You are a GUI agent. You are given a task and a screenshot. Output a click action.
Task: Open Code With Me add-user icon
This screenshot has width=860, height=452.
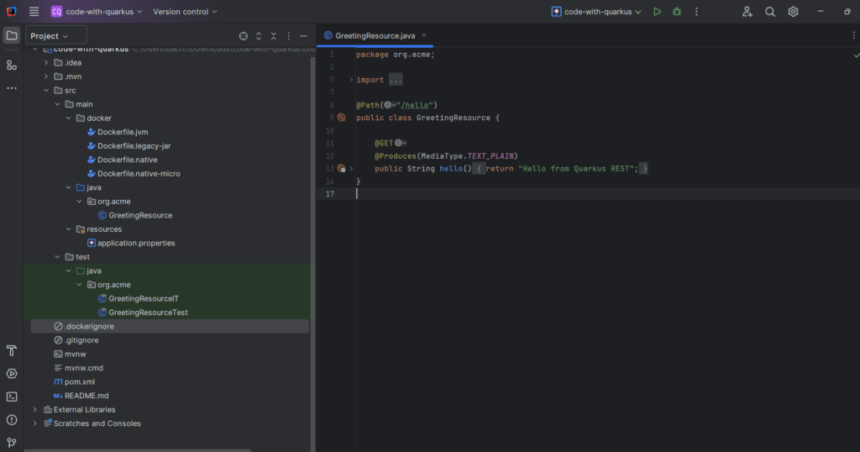747,12
